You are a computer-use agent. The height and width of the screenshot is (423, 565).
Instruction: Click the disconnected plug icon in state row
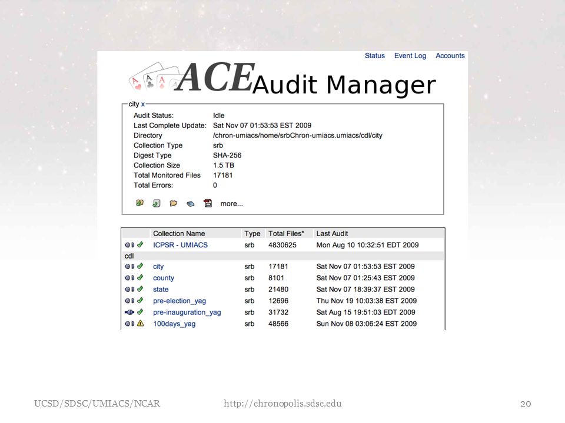point(129,290)
